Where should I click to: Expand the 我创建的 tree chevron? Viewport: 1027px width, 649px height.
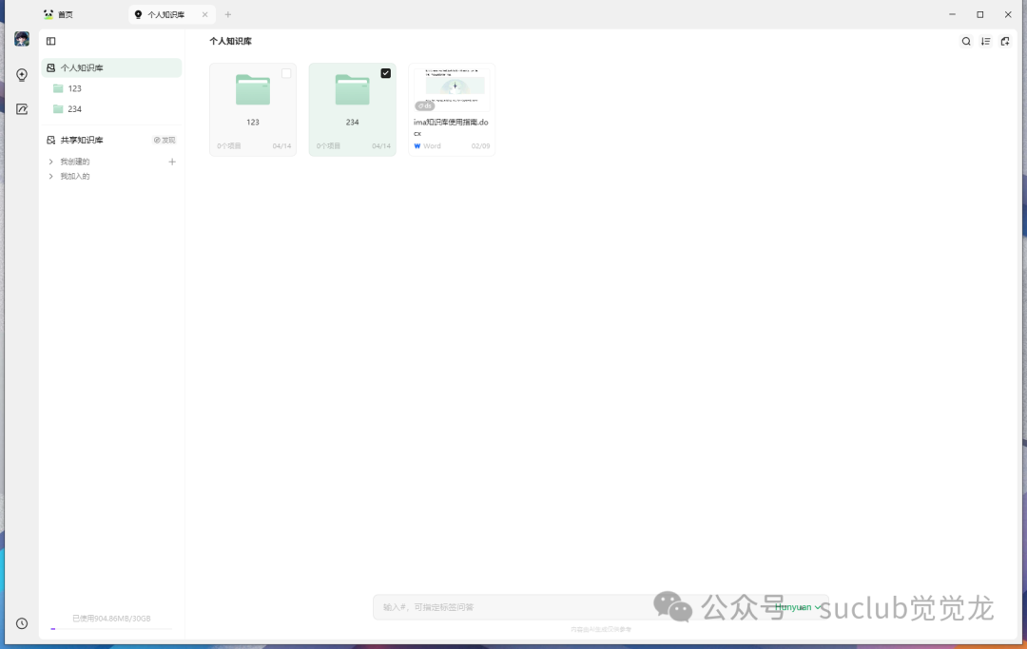51,162
